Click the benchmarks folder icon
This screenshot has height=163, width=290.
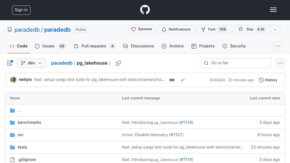coord(12,122)
